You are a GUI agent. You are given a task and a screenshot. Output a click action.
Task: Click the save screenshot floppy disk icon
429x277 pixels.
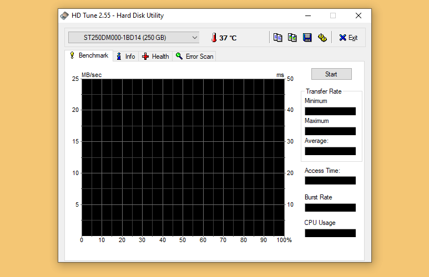coord(307,38)
